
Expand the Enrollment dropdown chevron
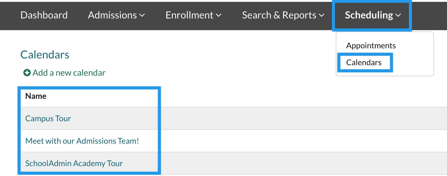click(219, 15)
